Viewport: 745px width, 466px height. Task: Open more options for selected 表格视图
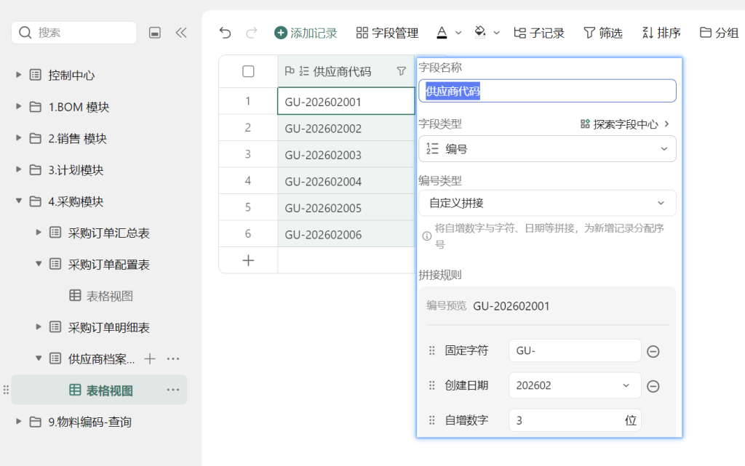pyautogui.click(x=173, y=390)
